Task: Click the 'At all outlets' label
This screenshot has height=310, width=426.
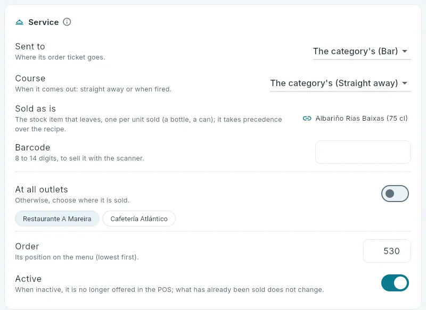Action: click(42, 190)
